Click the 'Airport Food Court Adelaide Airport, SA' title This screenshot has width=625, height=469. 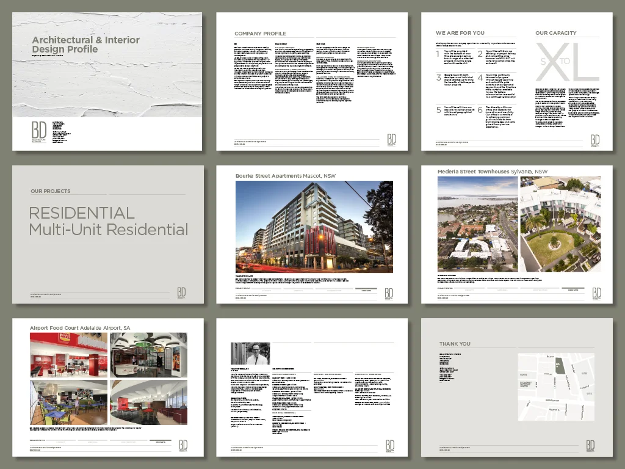tap(80, 328)
